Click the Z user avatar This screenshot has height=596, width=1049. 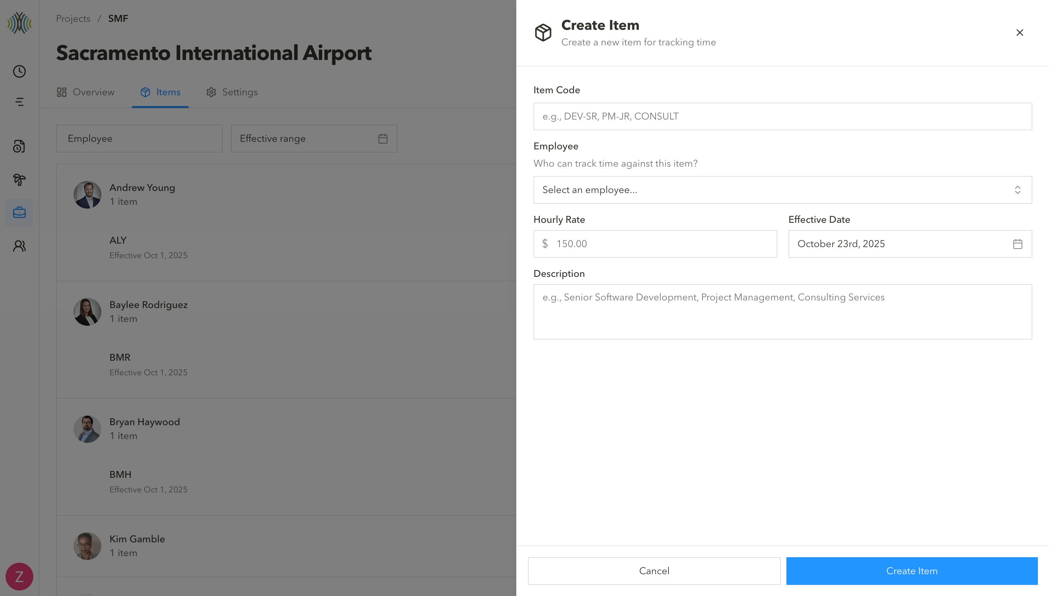[x=19, y=576]
